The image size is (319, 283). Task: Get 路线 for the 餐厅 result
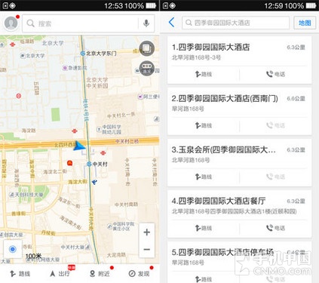204,228
